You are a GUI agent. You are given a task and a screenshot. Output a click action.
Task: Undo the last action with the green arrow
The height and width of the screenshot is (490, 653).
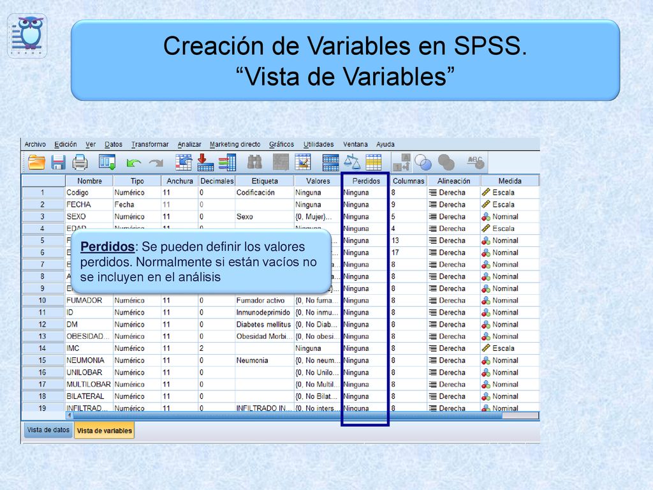pyautogui.click(x=134, y=163)
